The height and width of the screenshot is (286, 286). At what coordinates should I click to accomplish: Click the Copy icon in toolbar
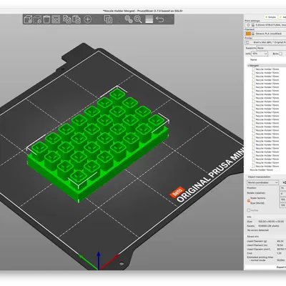[x=66, y=19]
